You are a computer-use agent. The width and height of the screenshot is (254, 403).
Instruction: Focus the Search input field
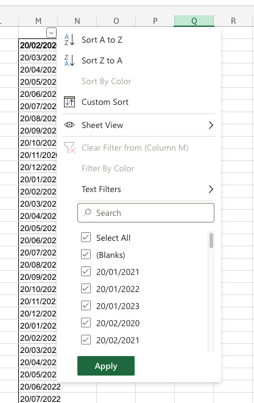(146, 213)
